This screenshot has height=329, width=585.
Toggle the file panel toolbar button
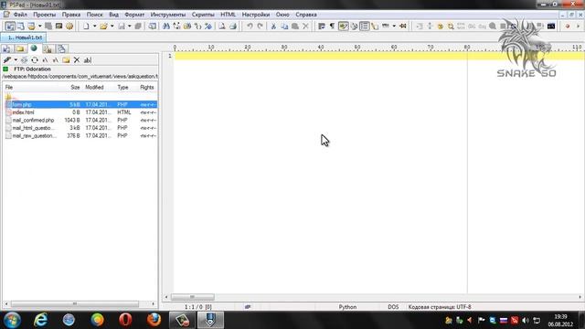point(10,27)
